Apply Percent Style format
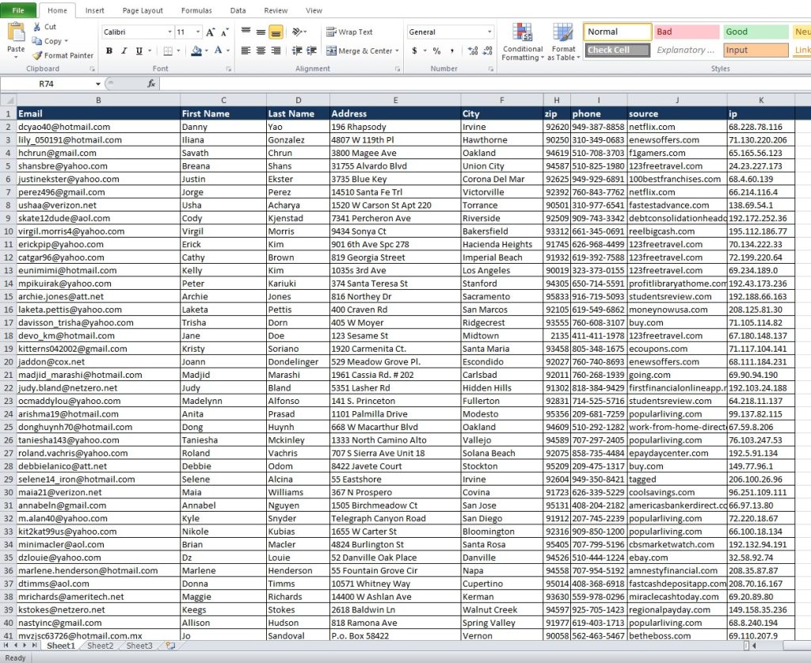This screenshot has width=811, height=663. click(437, 51)
